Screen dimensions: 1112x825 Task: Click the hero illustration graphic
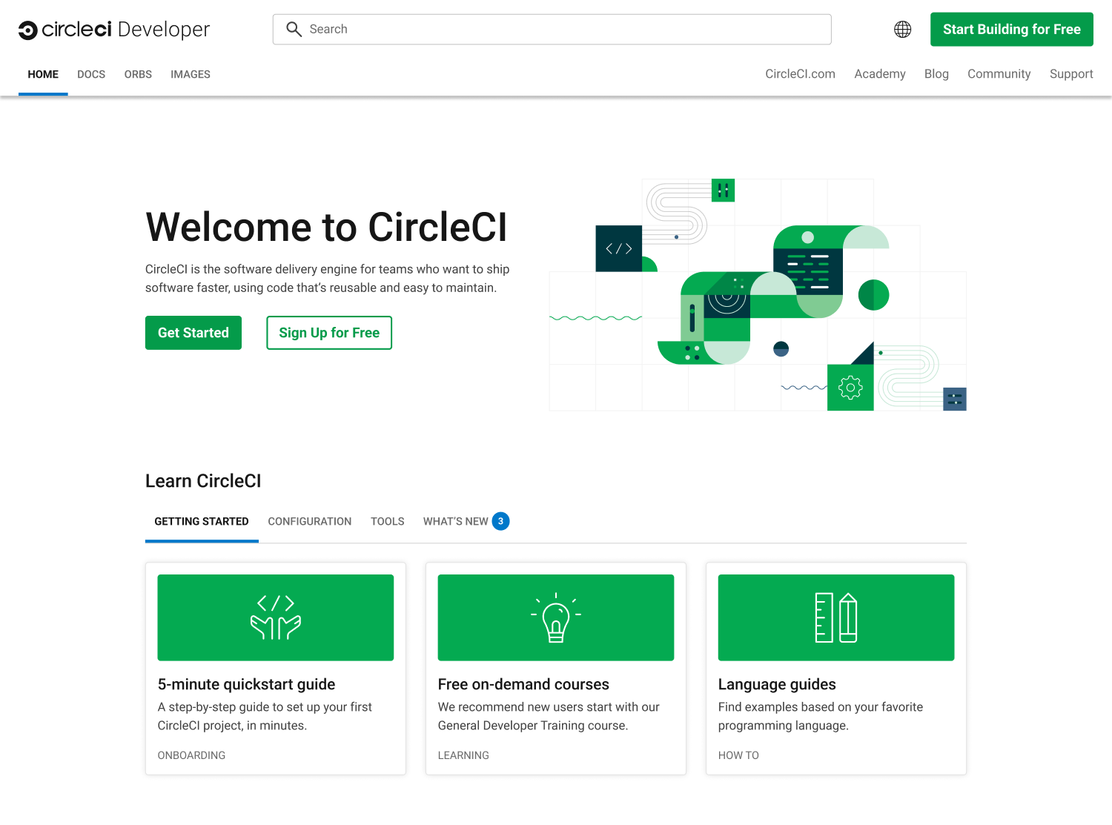758,295
